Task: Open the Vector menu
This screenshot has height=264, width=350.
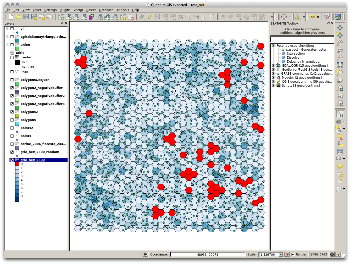Action: 78,10
